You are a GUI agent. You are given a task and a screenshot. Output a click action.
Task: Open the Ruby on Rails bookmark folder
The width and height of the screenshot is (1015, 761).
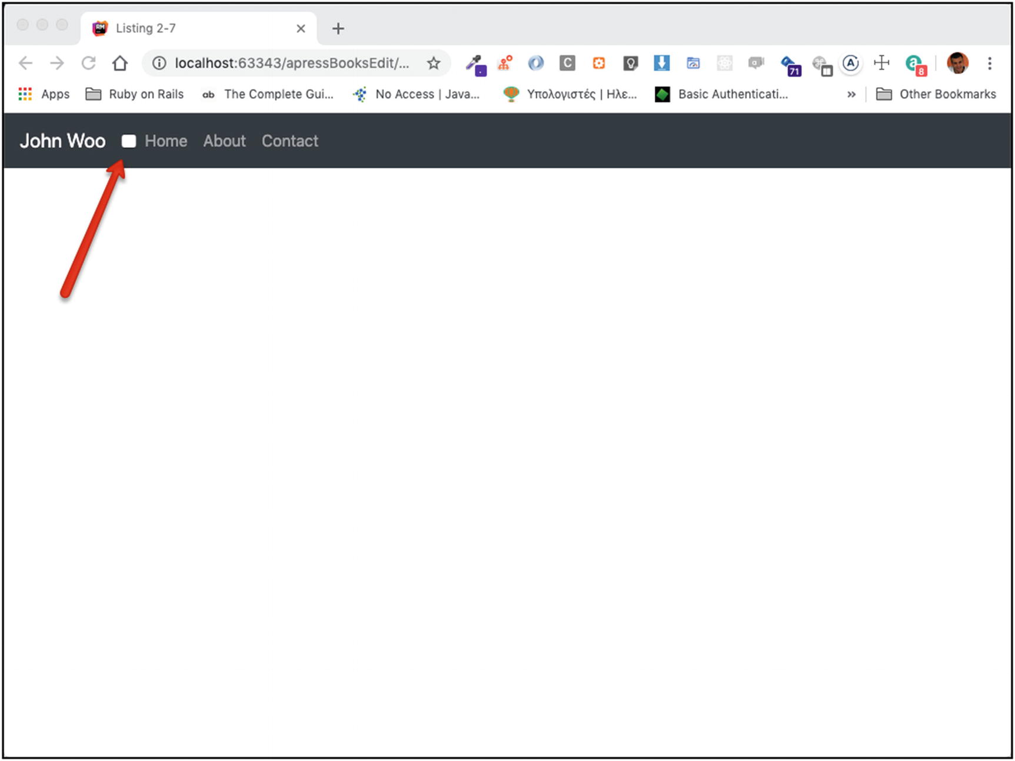click(135, 94)
